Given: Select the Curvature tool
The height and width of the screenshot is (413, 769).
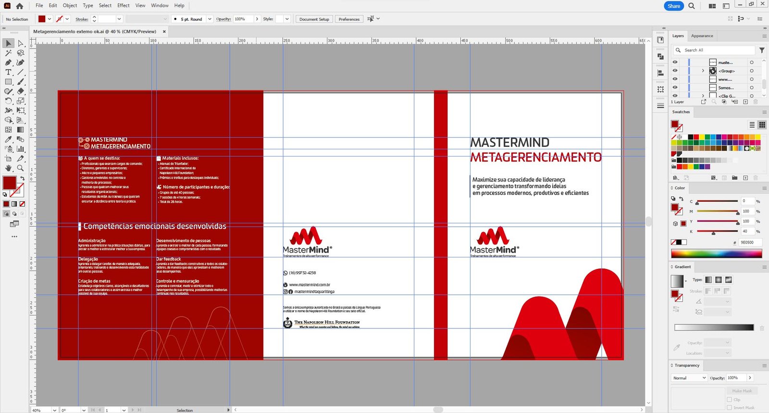Looking at the screenshot, I should tap(21, 62).
